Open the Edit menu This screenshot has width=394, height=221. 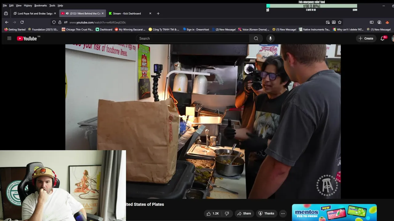click(11, 6)
